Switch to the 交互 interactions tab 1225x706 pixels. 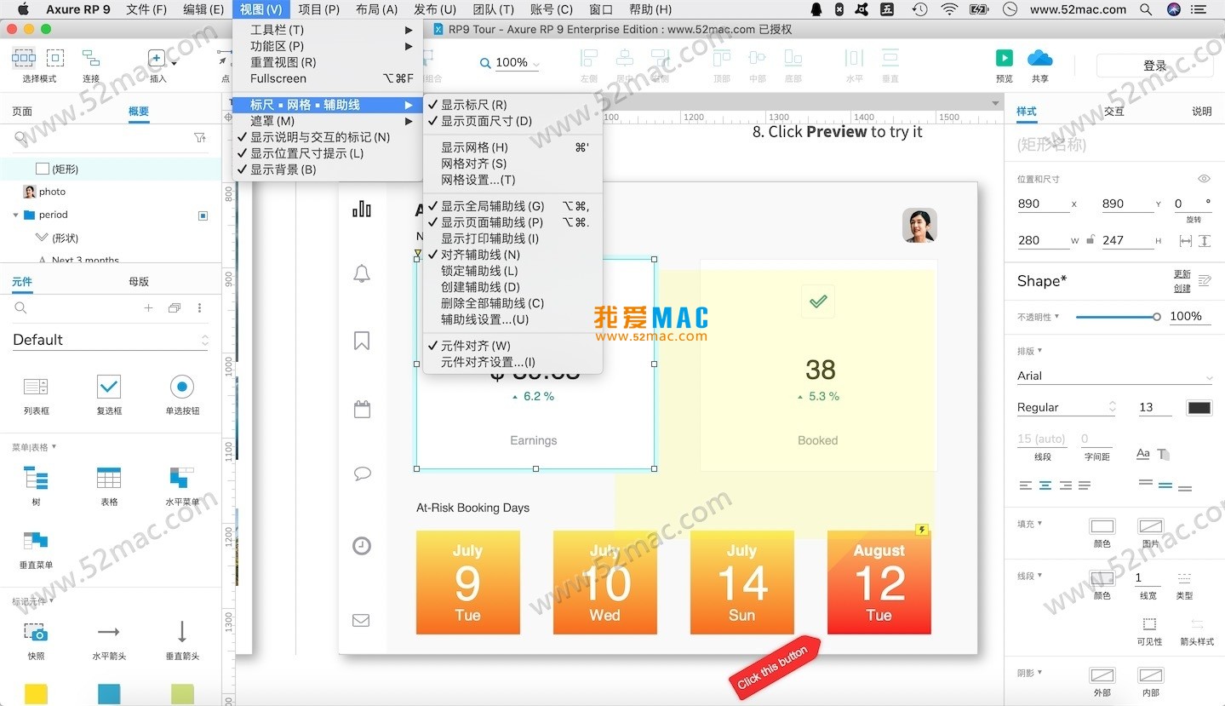pyautogui.click(x=1113, y=112)
